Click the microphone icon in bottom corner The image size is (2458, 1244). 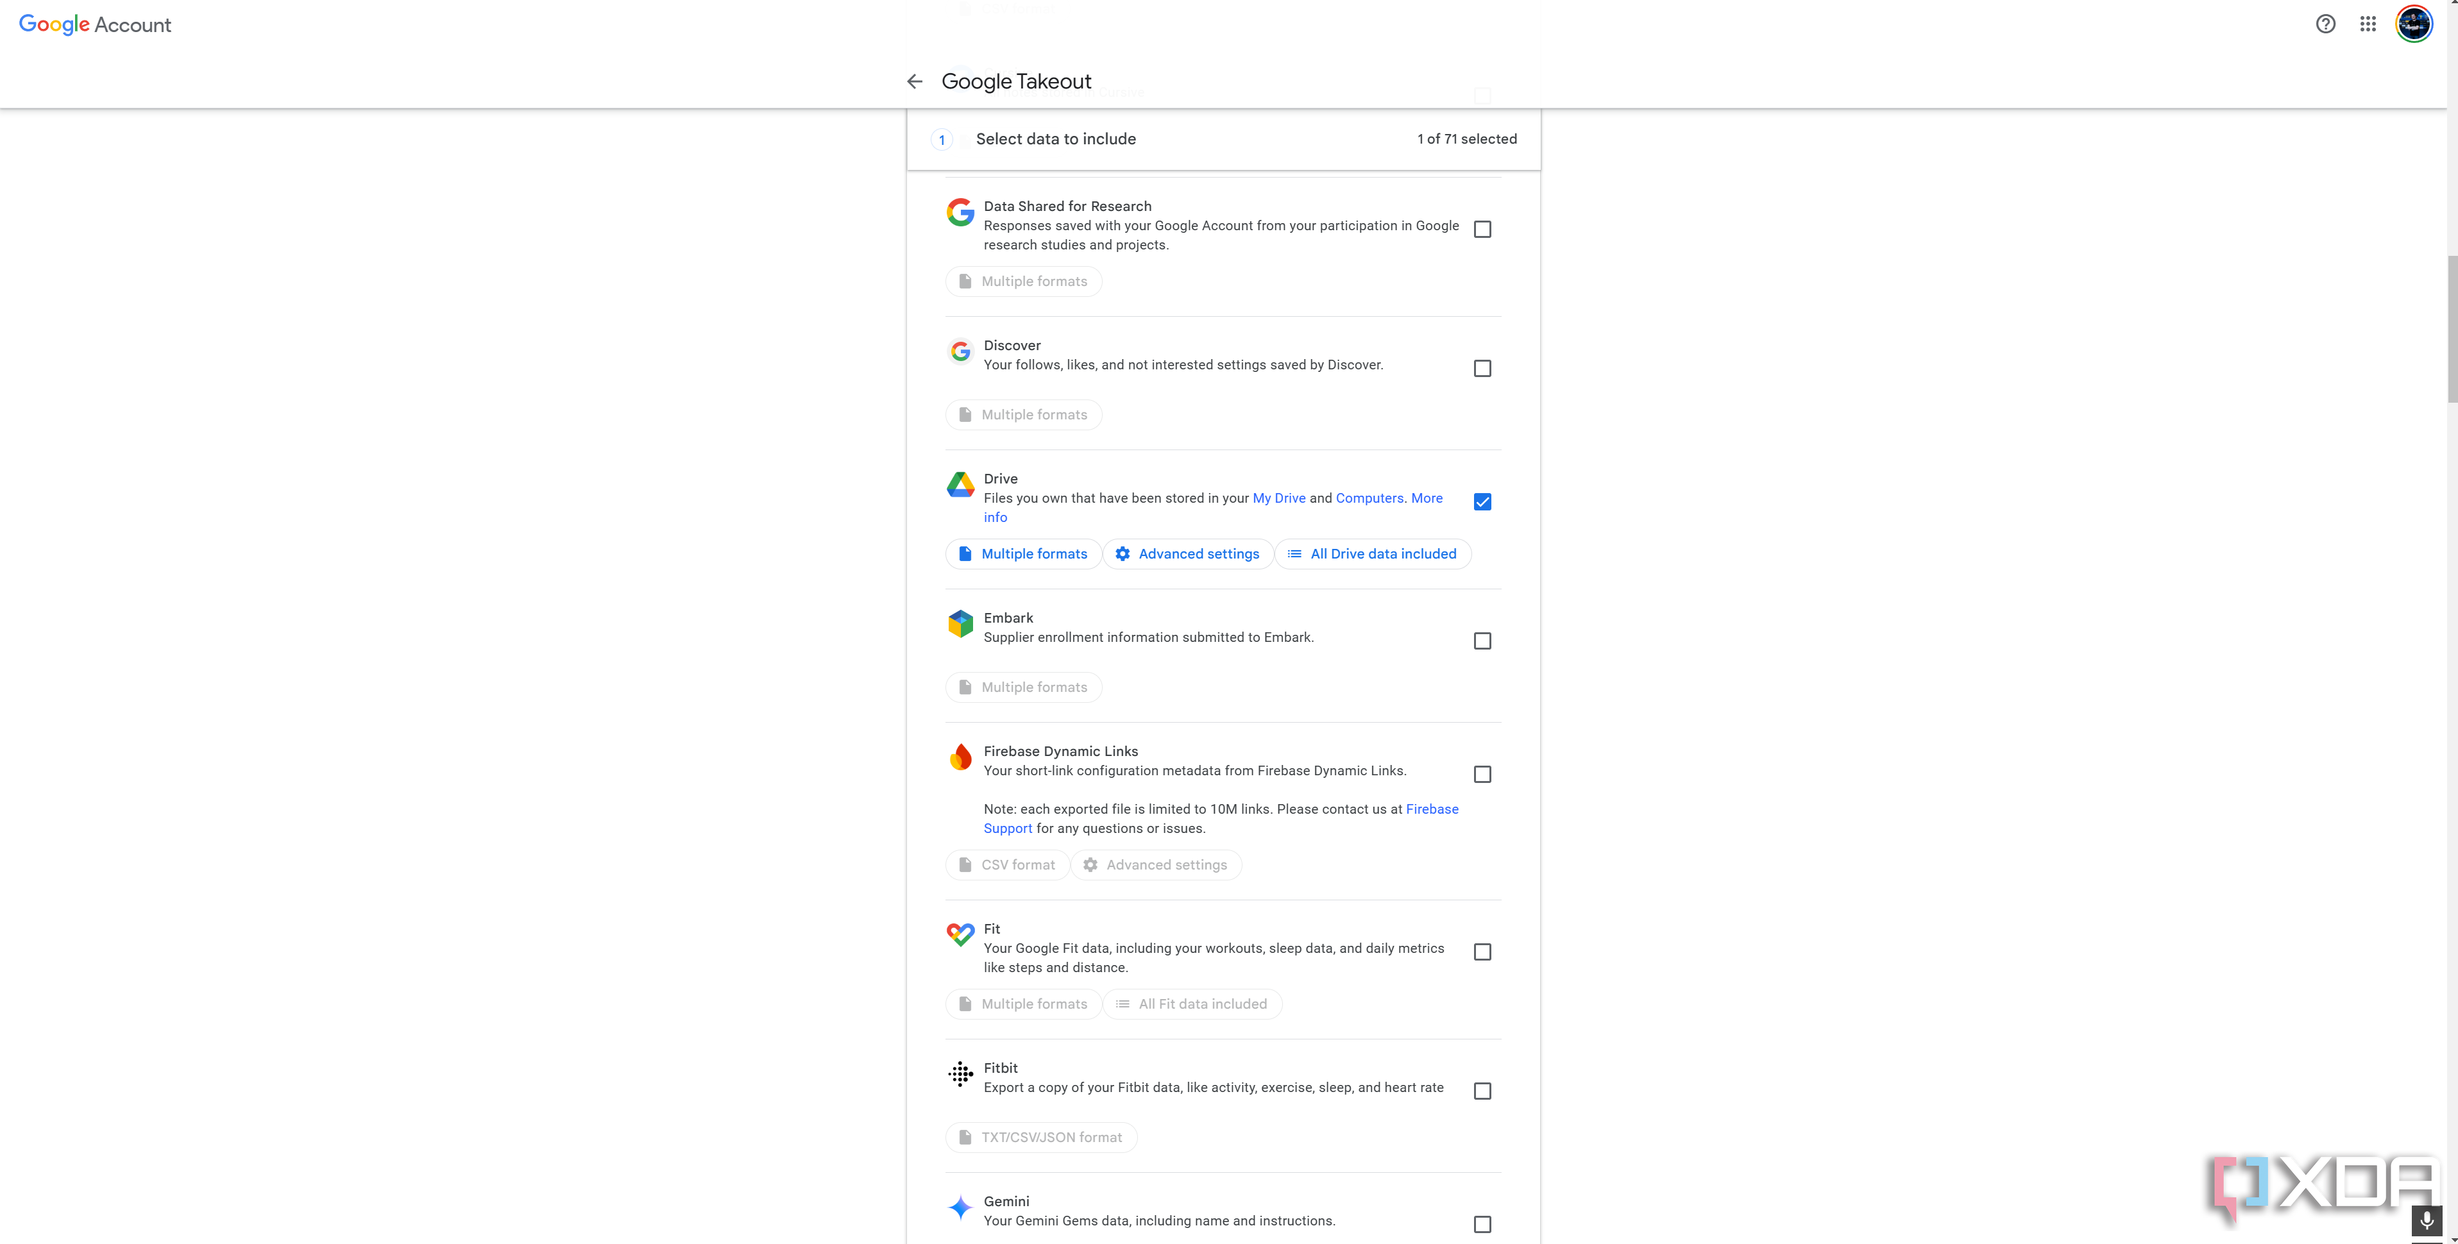tap(2427, 1220)
